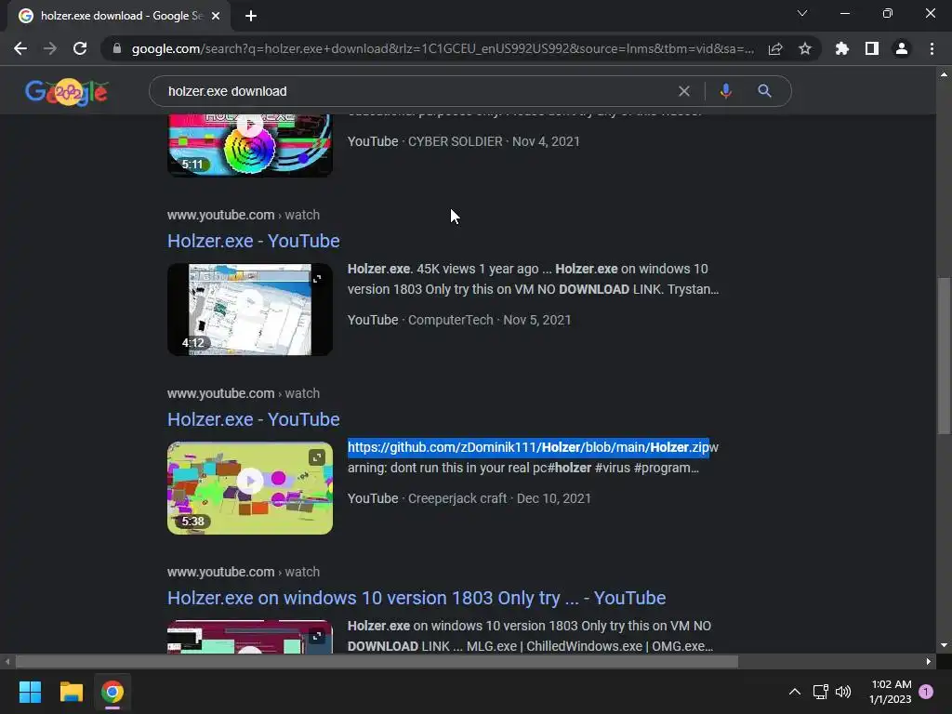Click www.youtube.com › watch above ComputerTech result
Viewport: 952px width, 714px height.
[244, 215]
